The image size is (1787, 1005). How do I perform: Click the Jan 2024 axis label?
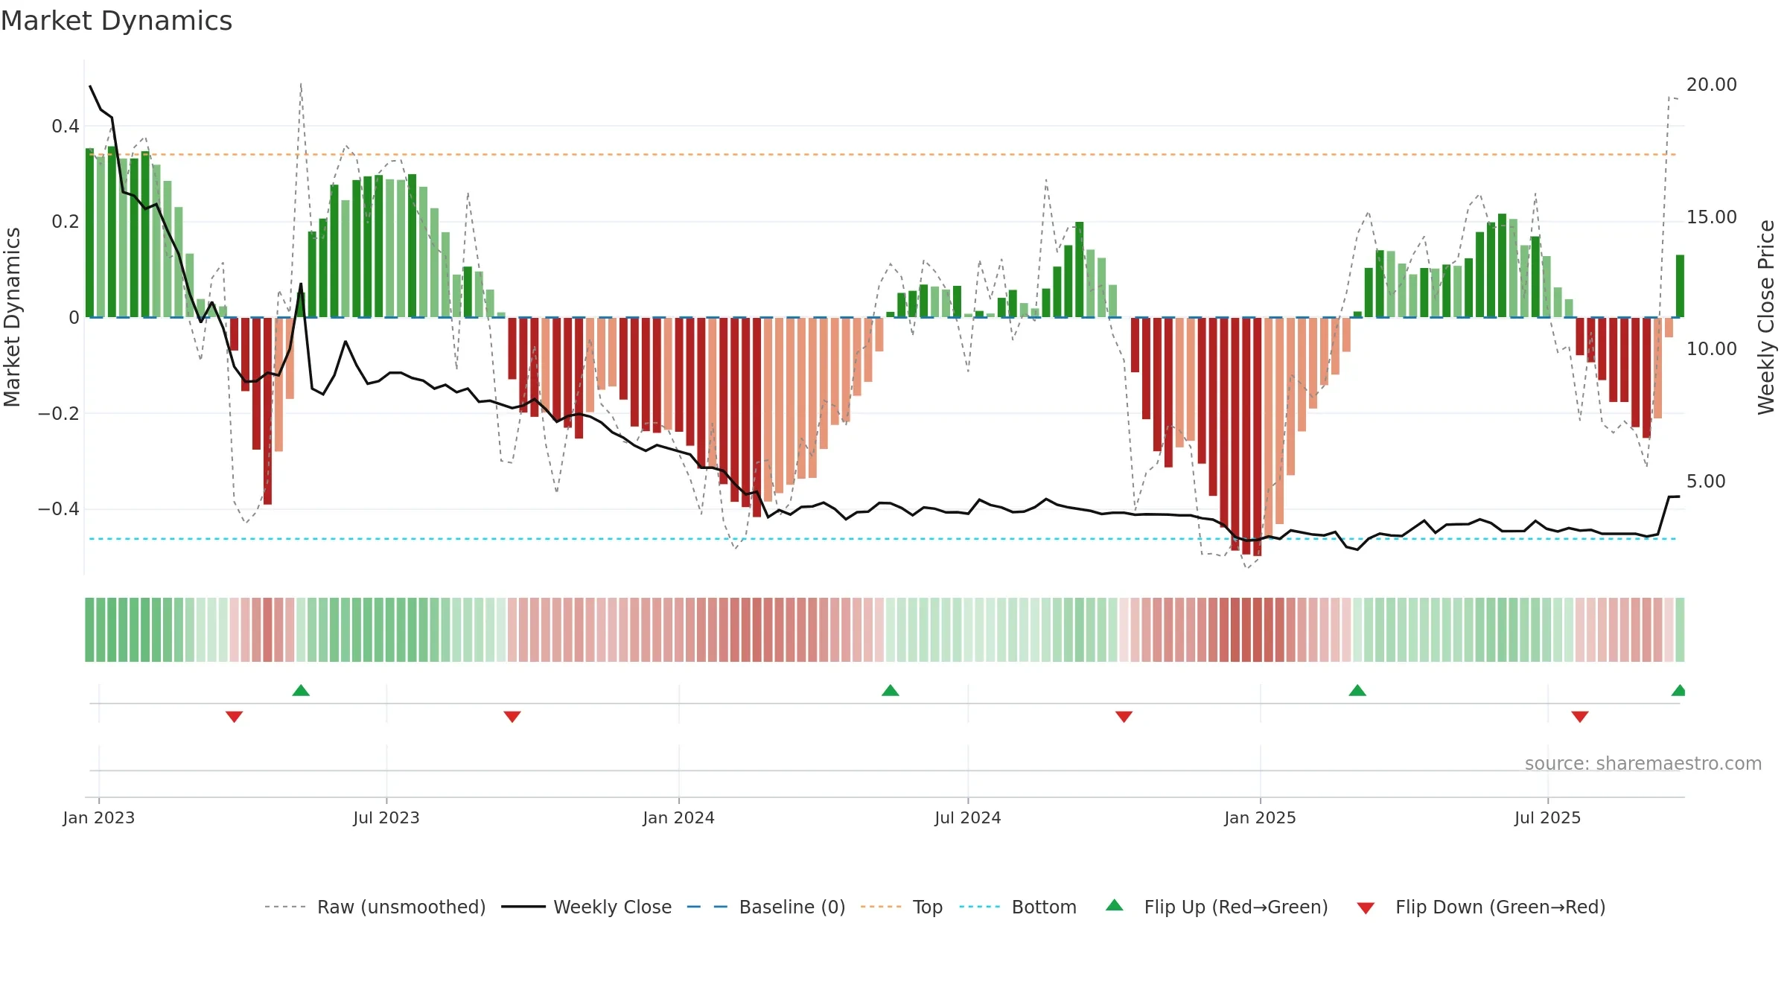(x=679, y=817)
